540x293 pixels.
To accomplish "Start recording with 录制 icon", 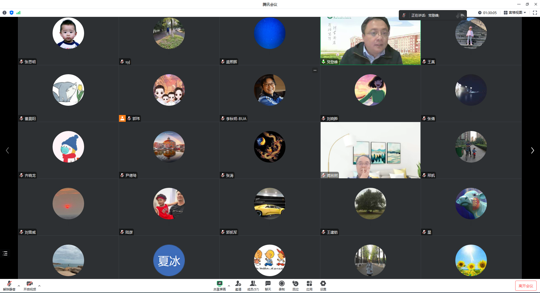I will point(282,285).
